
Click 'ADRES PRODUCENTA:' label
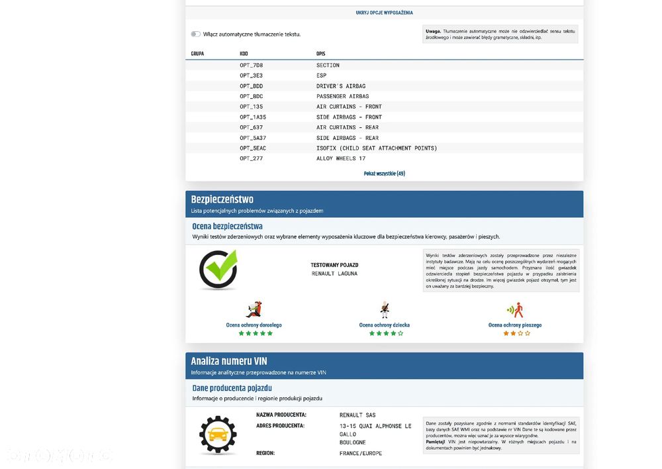click(x=280, y=426)
